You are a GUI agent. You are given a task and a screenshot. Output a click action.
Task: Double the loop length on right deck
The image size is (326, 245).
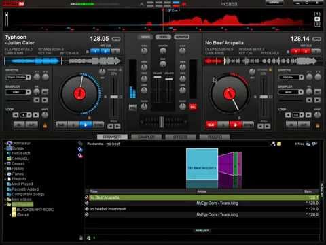tap(308, 115)
